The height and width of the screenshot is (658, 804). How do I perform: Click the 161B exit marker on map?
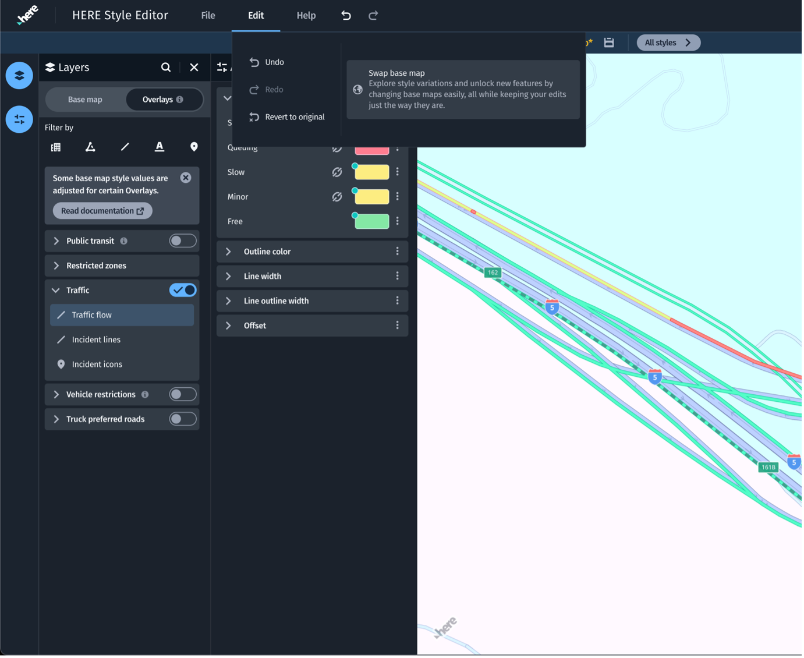tap(770, 468)
